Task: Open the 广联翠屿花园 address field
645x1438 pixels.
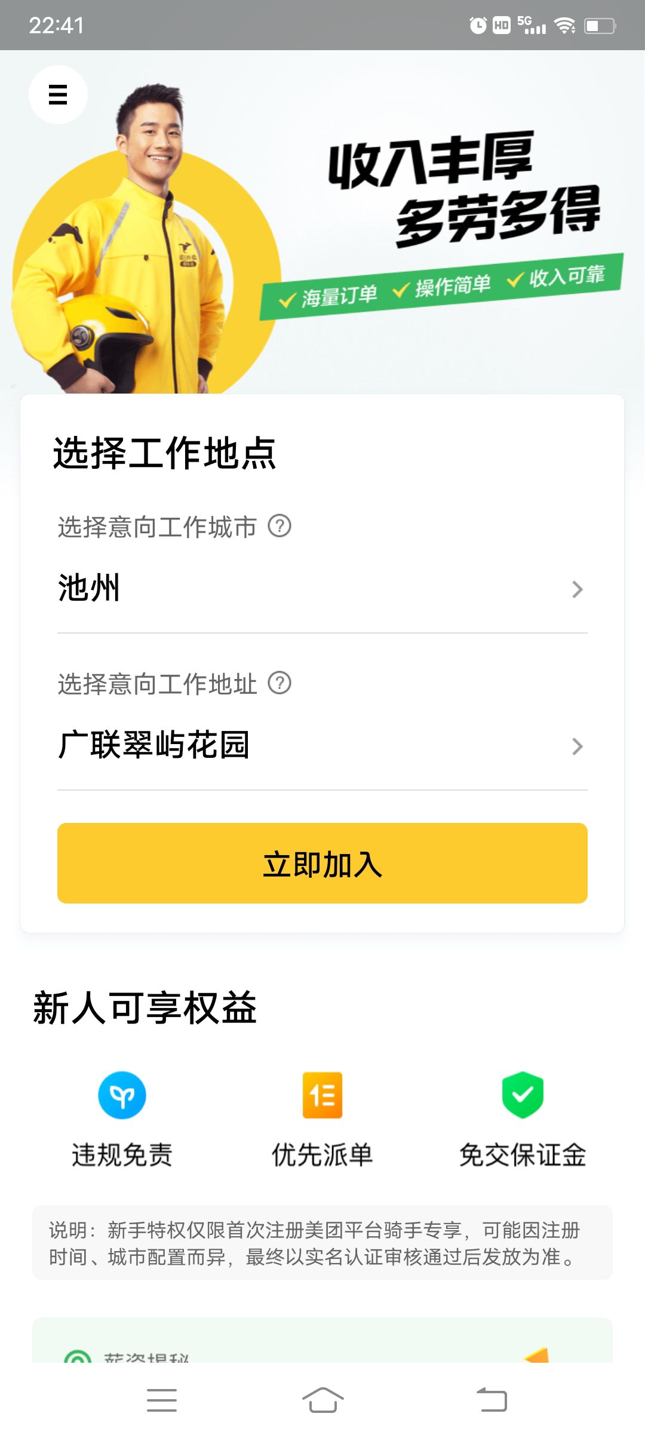Action: [x=322, y=745]
